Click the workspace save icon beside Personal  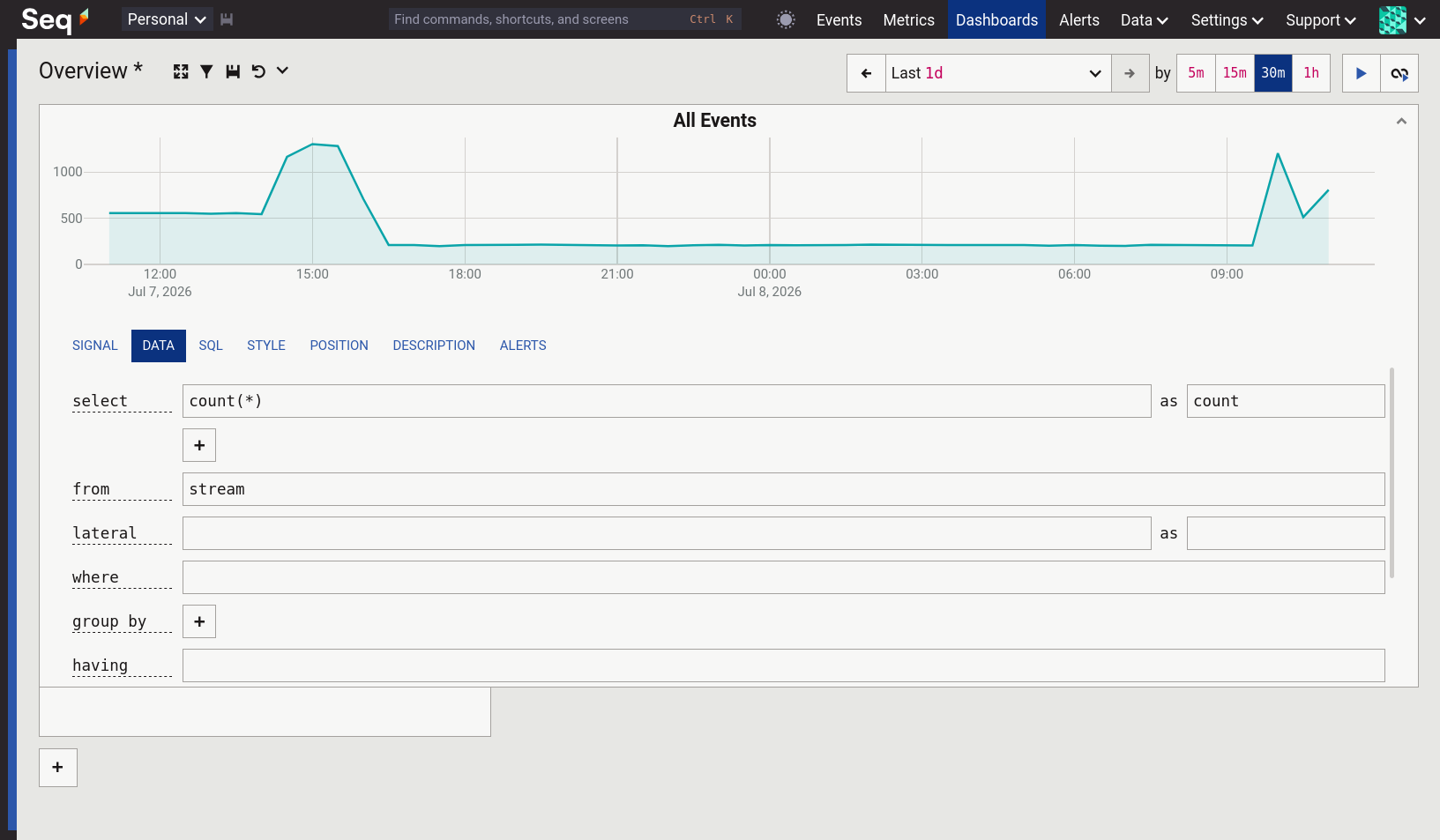click(227, 19)
